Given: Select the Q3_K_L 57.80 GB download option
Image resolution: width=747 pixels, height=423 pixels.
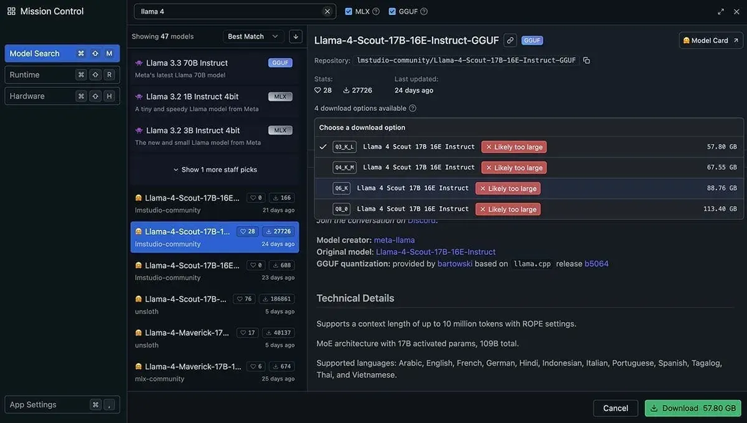Looking at the screenshot, I should click(529, 147).
